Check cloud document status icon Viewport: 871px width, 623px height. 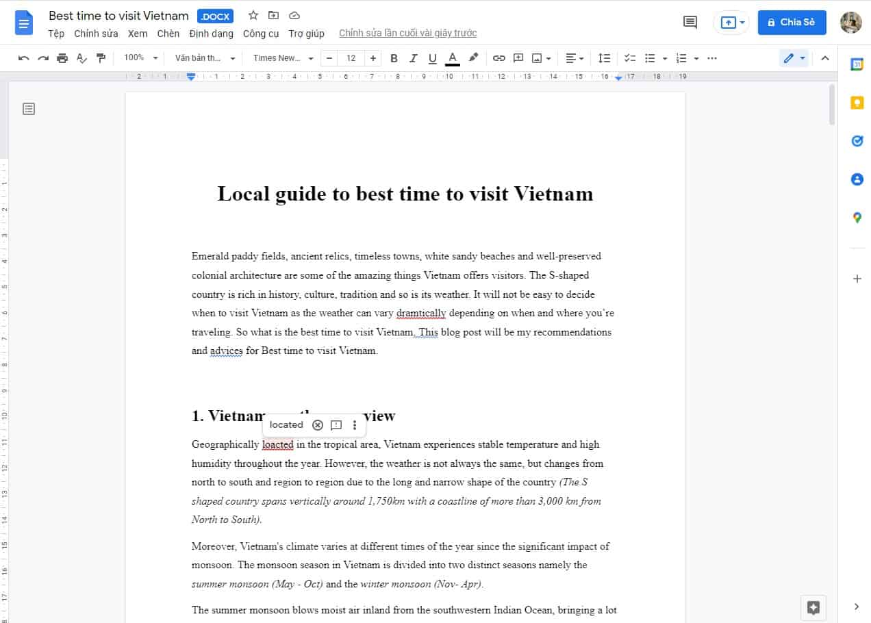[x=294, y=15]
